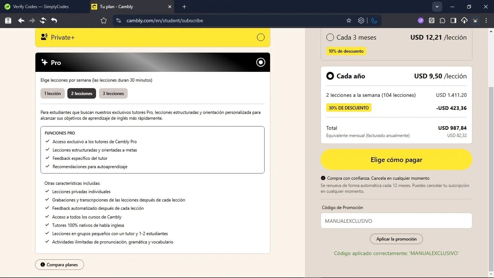494x278 pixels.
Task: Click the undo arrow in the browser toolbar
Action: coord(54,21)
